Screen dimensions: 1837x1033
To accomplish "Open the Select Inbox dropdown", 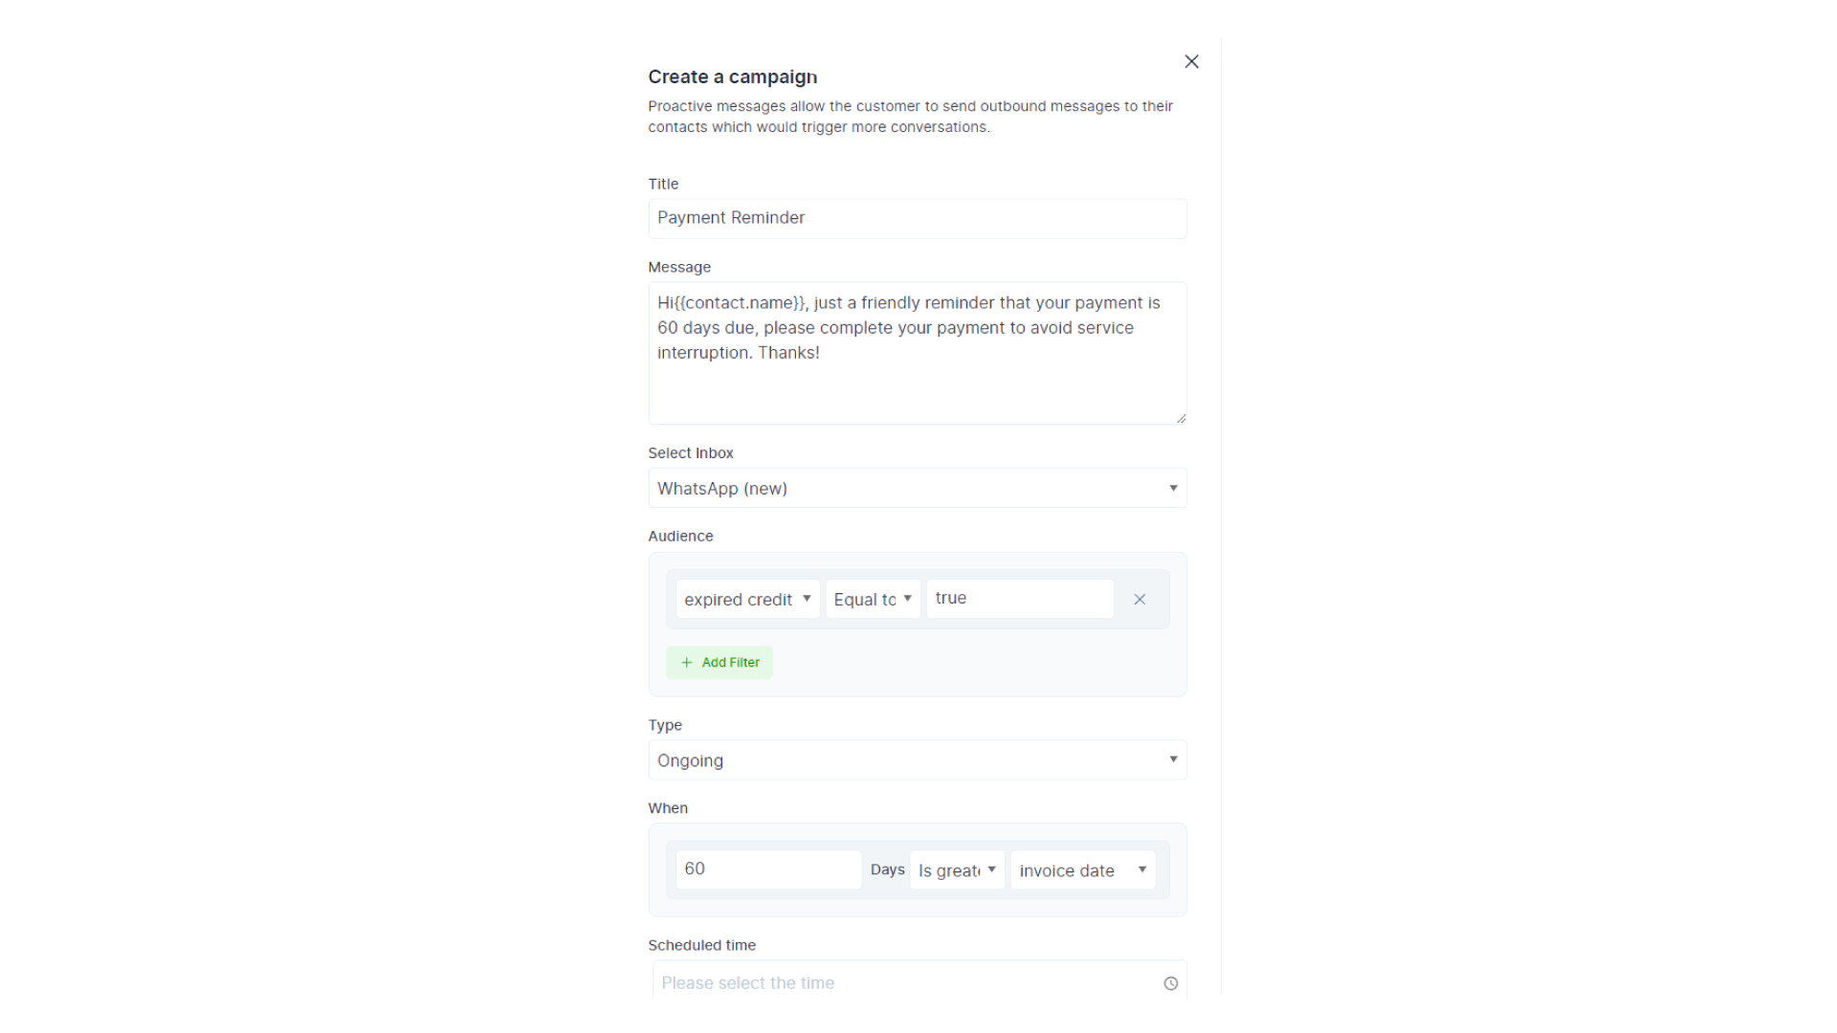I will point(917,489).
